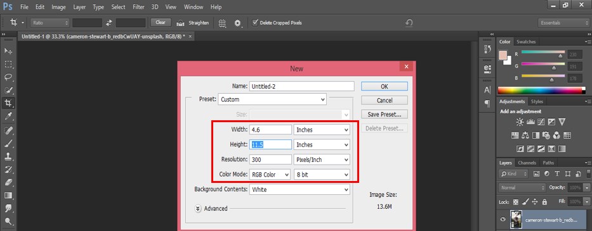Add a Brightness/Contrast adjustment
The height and width of the screenshot is (231, 592).
pos(520,122)
